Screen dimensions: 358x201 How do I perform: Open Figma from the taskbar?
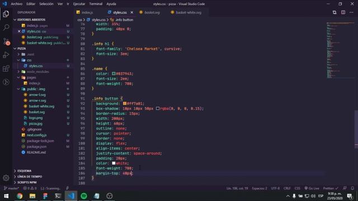pos(45,196)
